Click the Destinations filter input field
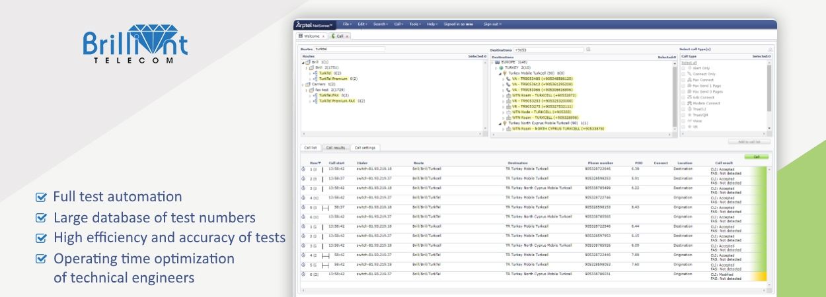Screen dimensions: 826x297 (549, 49)
